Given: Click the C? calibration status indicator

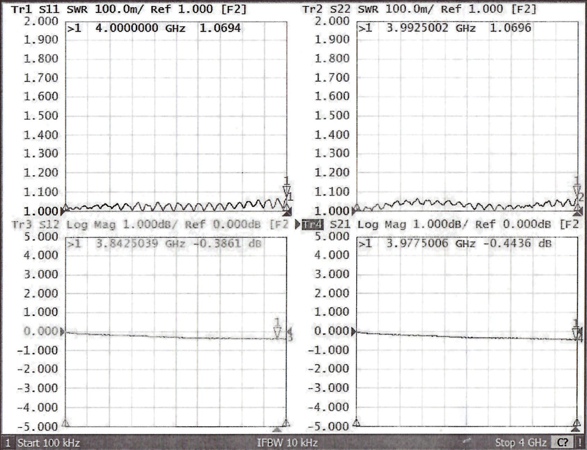Looking at the screenshot, I should 562,443.
